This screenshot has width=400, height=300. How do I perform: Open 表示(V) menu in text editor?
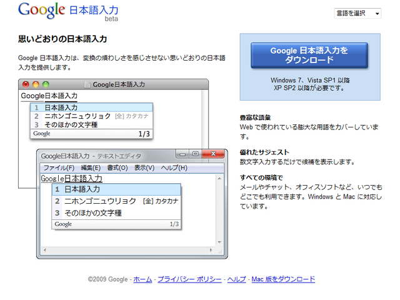click(144, 167)
